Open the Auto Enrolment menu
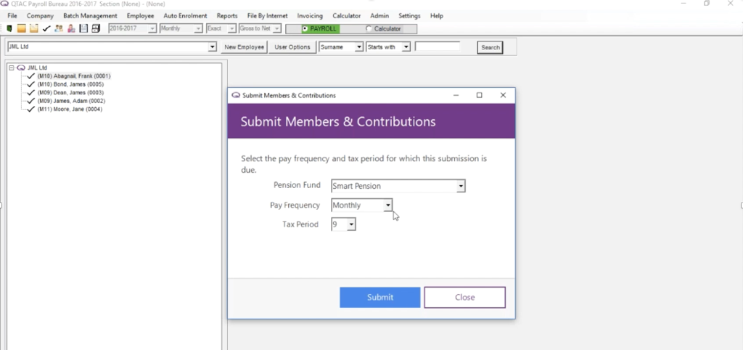Viewport: 743px width, 350px height. pyautogui.click(x=185, y=16)
